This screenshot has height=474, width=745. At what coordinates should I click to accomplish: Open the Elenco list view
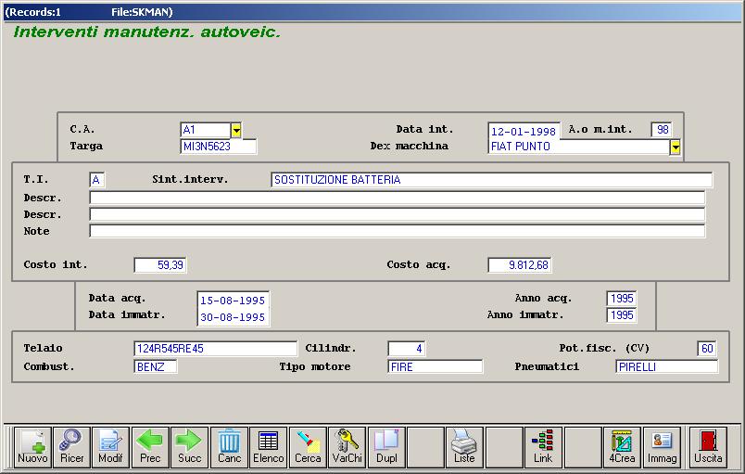tap(269, 447)
